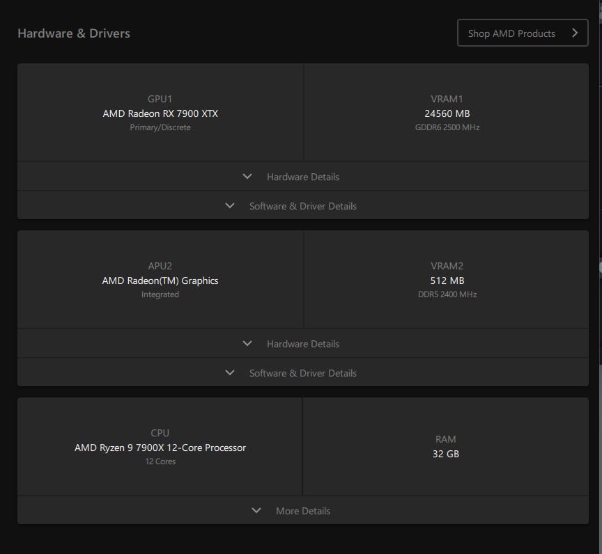Select the 24560 MB VRAM1 value
The image size is (602, 554).
pos(447,113)
